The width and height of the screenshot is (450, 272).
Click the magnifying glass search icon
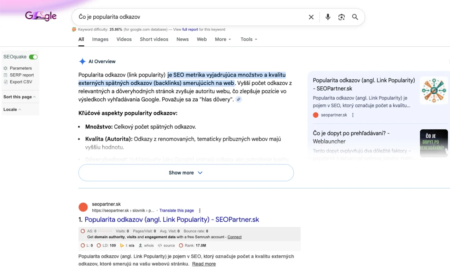click(355, 17)
